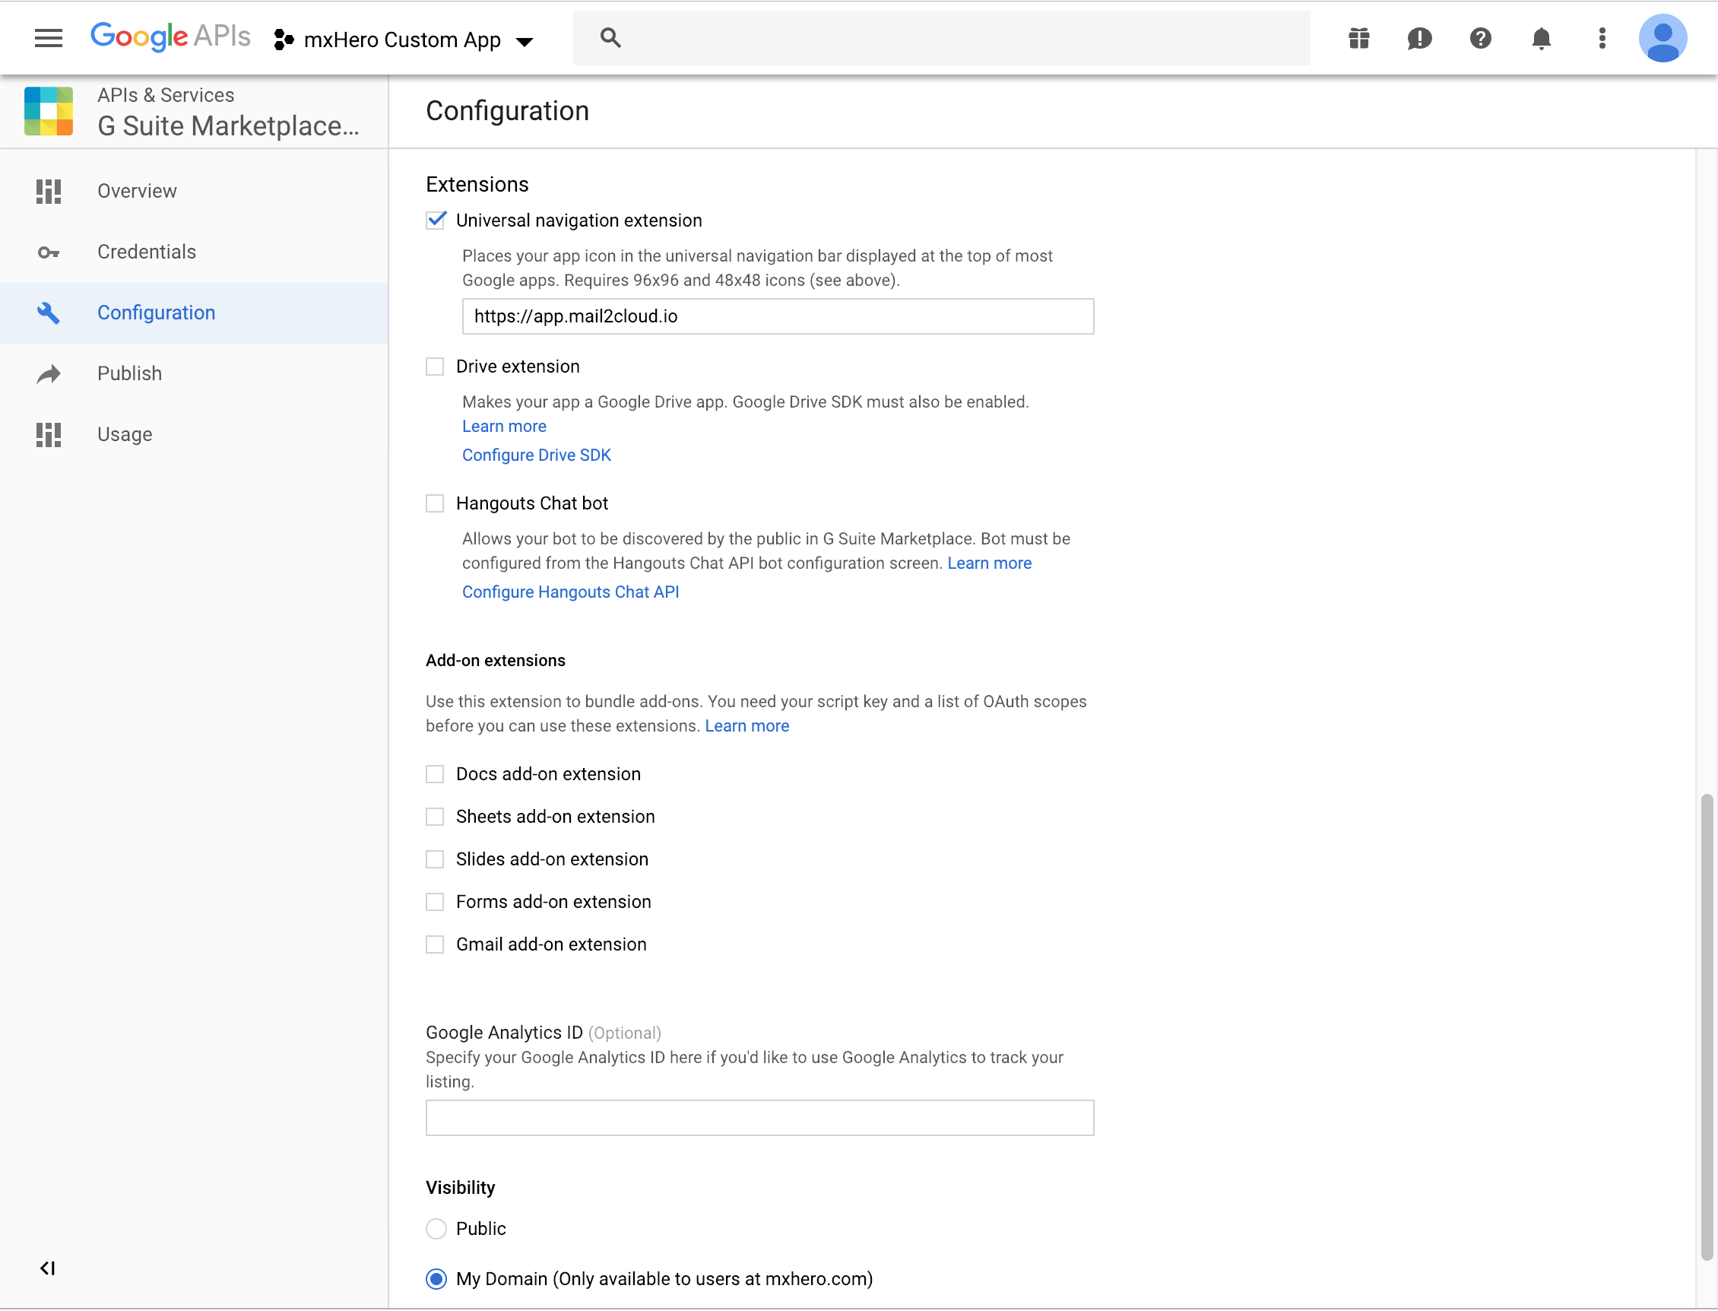Open Configure Drive SDK link

536,455
